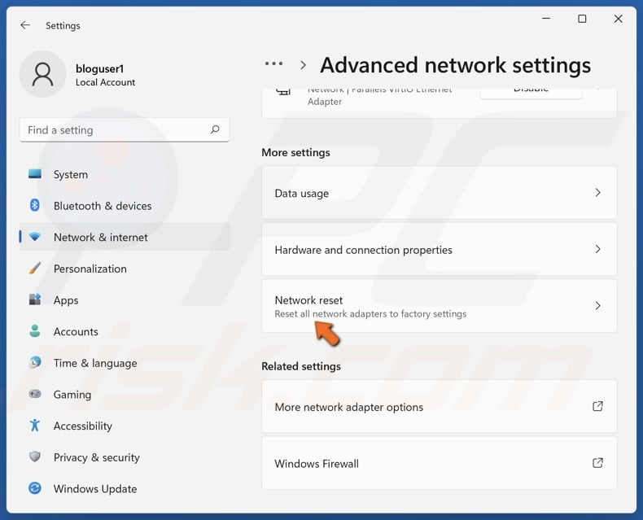Viewport: 643px width, 520px height.
Task: Click the Apps icon in sidebar
Action: 35,299
